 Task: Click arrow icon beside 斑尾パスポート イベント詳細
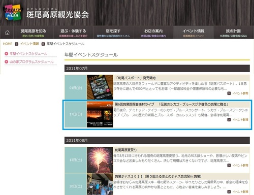coord(229,93)
